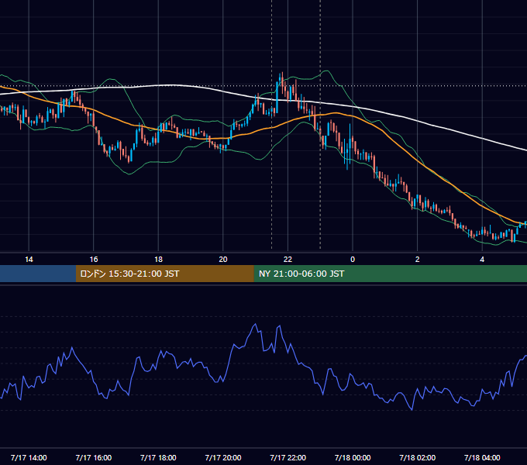
Task: Click the 7/17 14:00 time label
Action: tap(29, 457)
